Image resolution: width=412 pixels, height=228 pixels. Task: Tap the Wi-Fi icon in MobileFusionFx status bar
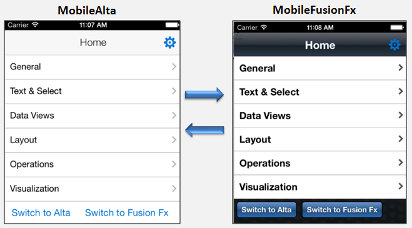[x=264, y=27]
